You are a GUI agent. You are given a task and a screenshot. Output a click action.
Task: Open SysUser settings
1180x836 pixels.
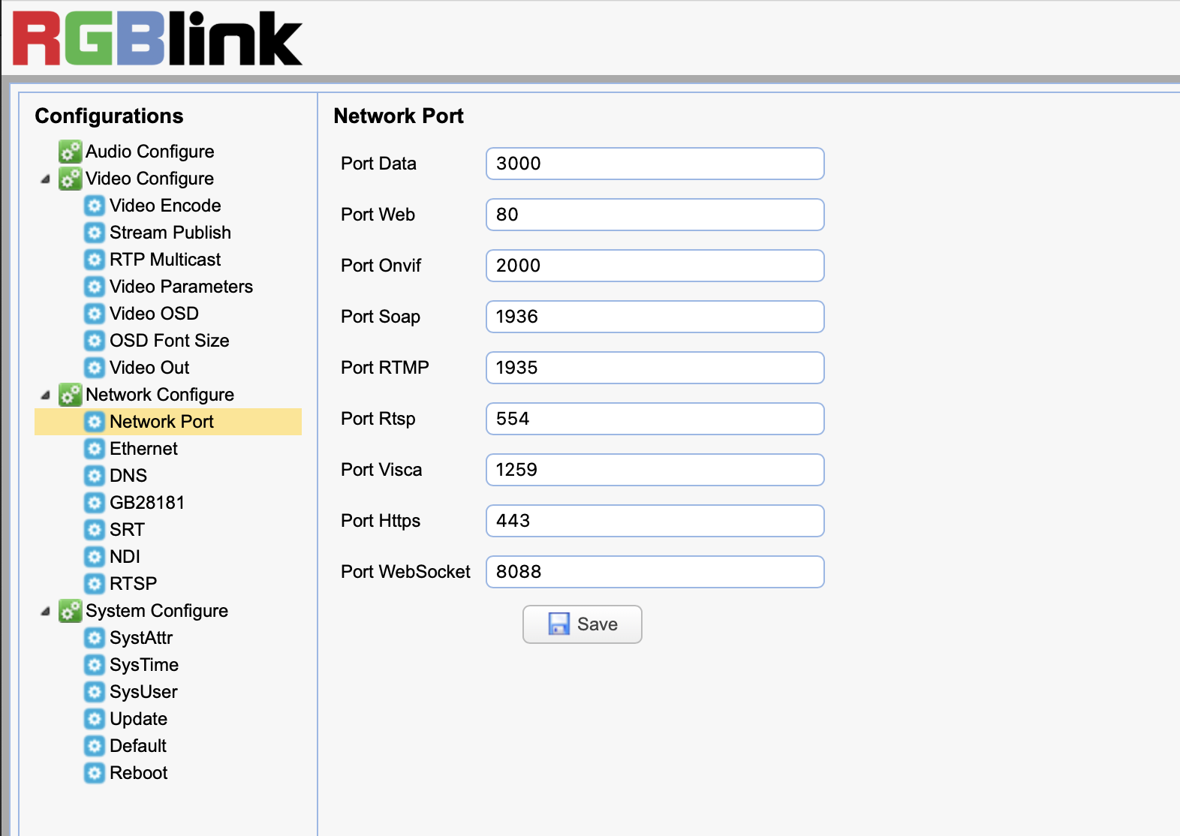(143, 692)
